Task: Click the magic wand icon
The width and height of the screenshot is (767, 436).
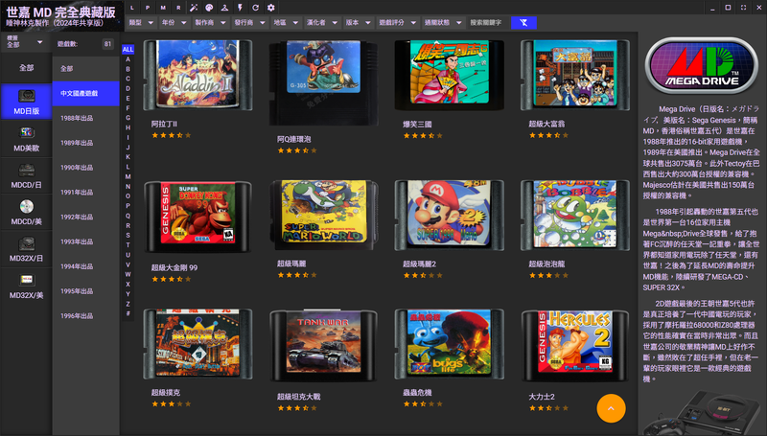Action: point(194,8)
